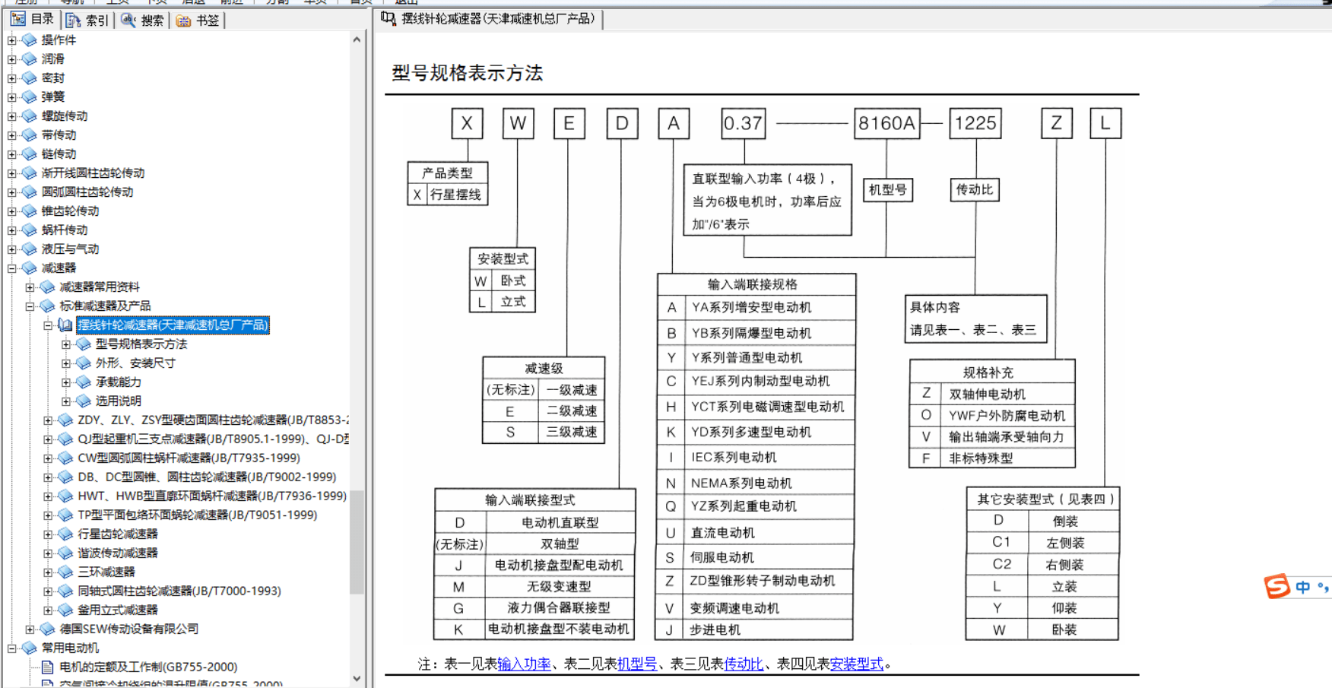Open the 安装型式 hyperlink
Viewport: 1332px width, 688px height.
[857, 664]
